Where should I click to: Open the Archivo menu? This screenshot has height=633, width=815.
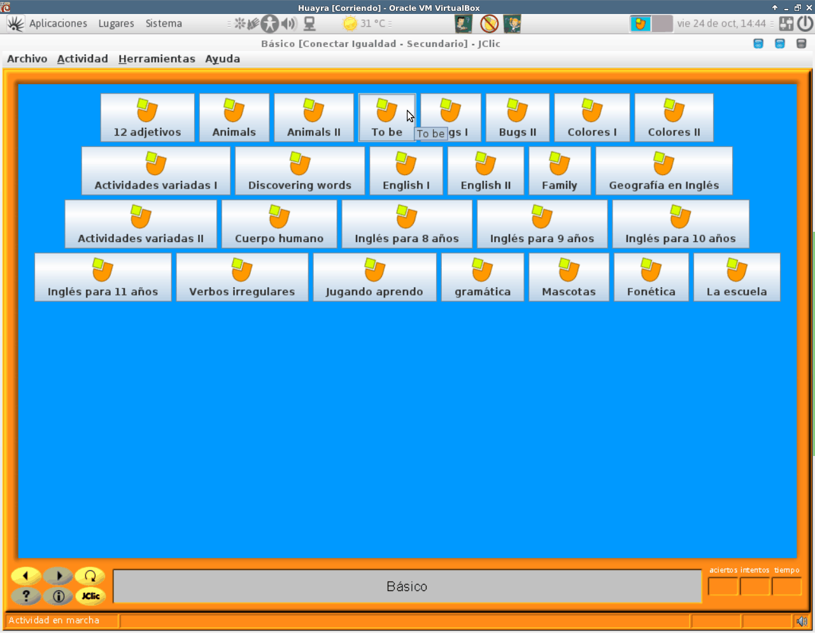click(27, 59)
